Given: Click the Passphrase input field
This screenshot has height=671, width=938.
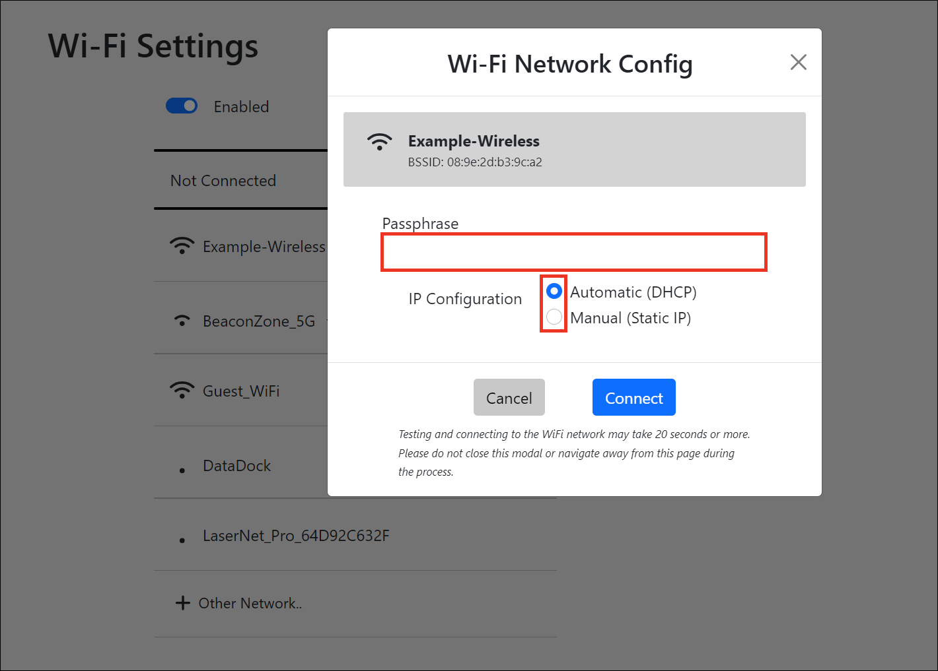Looking at the screenshot, I should 573,252.
